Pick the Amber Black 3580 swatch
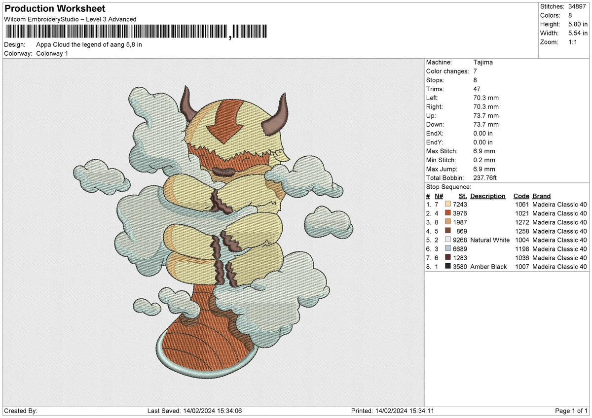Screen dimensions: 592x418 [448, 267]
